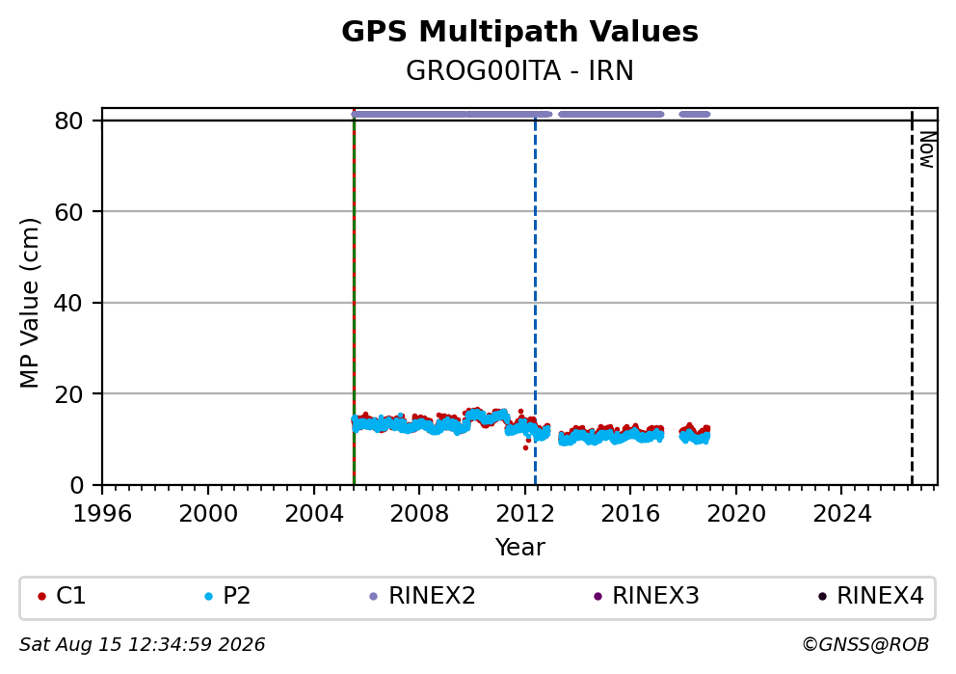The height and width of the screenshot is (674, 956).
Task: Click the x-axis tick label '2004'
Action: pyautogui.click(x=314, y=514)
